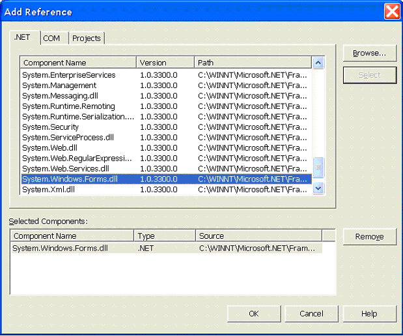Select highlighted System.Windows.Forms.dll in top list
Screen dimensions: 403x336
click(x=167, y=179)
